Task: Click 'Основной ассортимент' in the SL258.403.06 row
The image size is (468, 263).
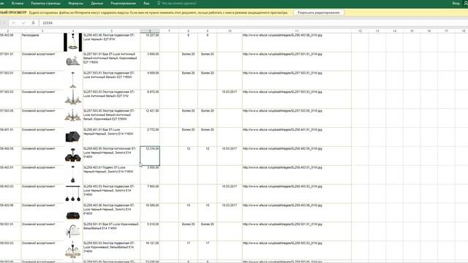Action: coord(39,205)
